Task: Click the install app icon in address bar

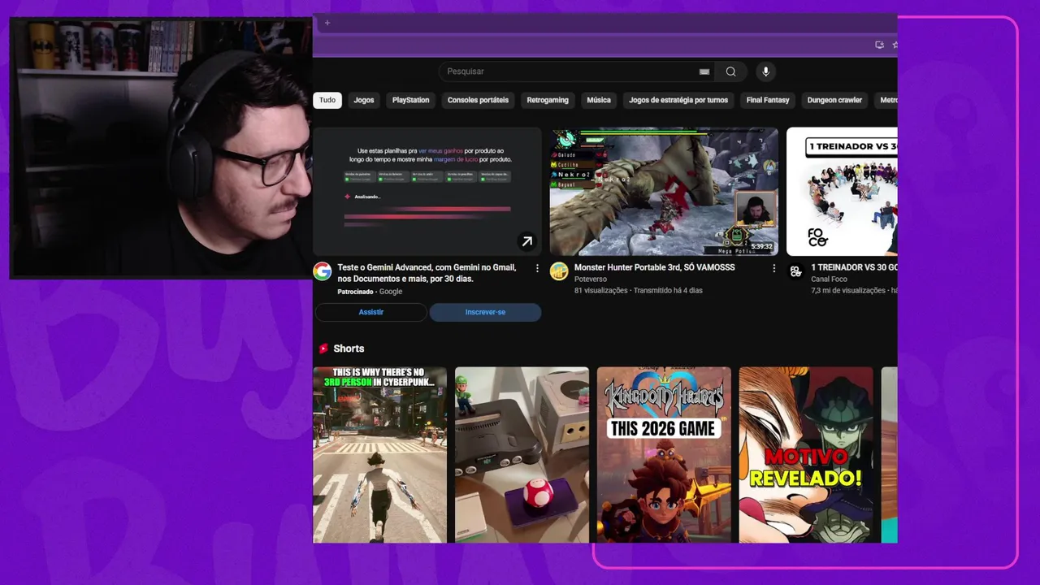Action: [879, 45]
